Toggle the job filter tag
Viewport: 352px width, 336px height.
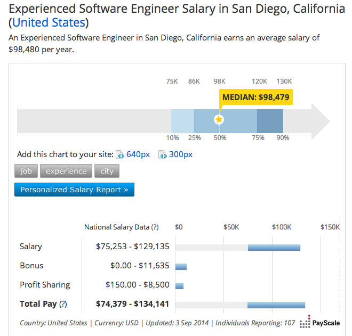[26, 171]
